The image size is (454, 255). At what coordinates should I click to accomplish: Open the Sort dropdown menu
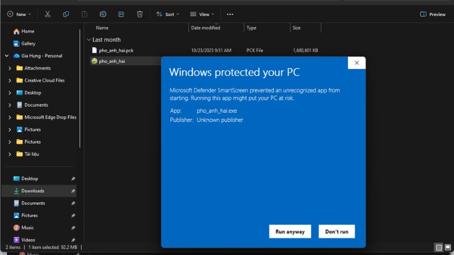click(x=167, y=14)
